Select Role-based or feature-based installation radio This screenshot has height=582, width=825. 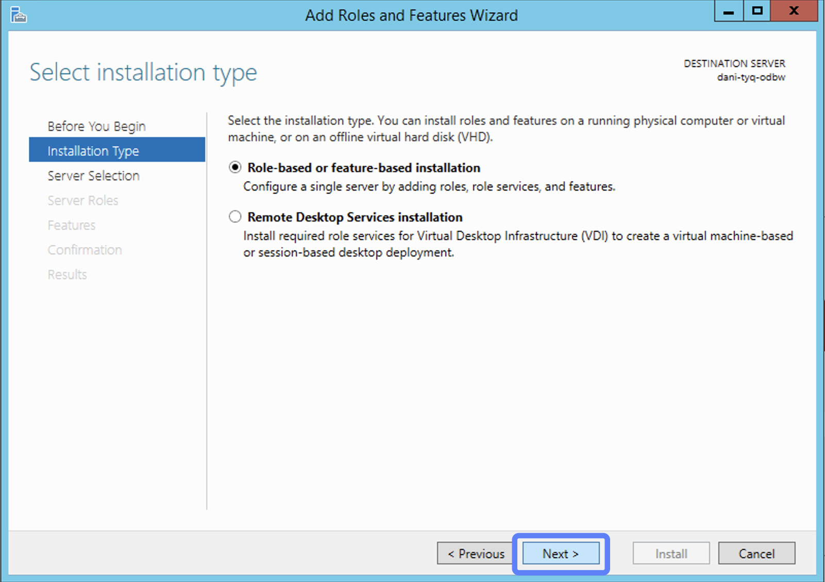coord(235,167)
